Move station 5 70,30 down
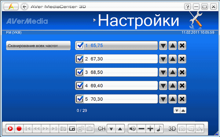220x137 pixels. [x=163, y=99]
